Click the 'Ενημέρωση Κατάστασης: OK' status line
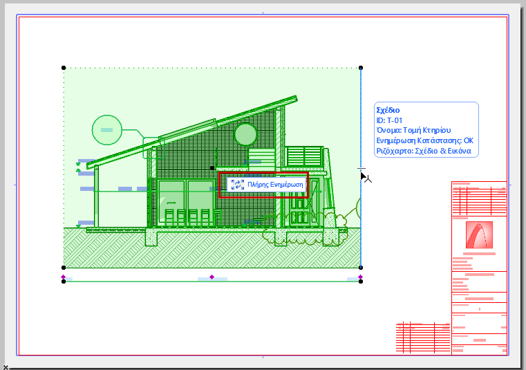526x370 pixels. click(424, 140)
